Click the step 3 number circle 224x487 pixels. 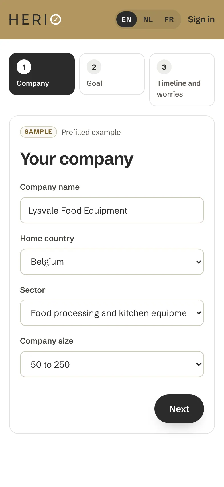click(164, 67)
